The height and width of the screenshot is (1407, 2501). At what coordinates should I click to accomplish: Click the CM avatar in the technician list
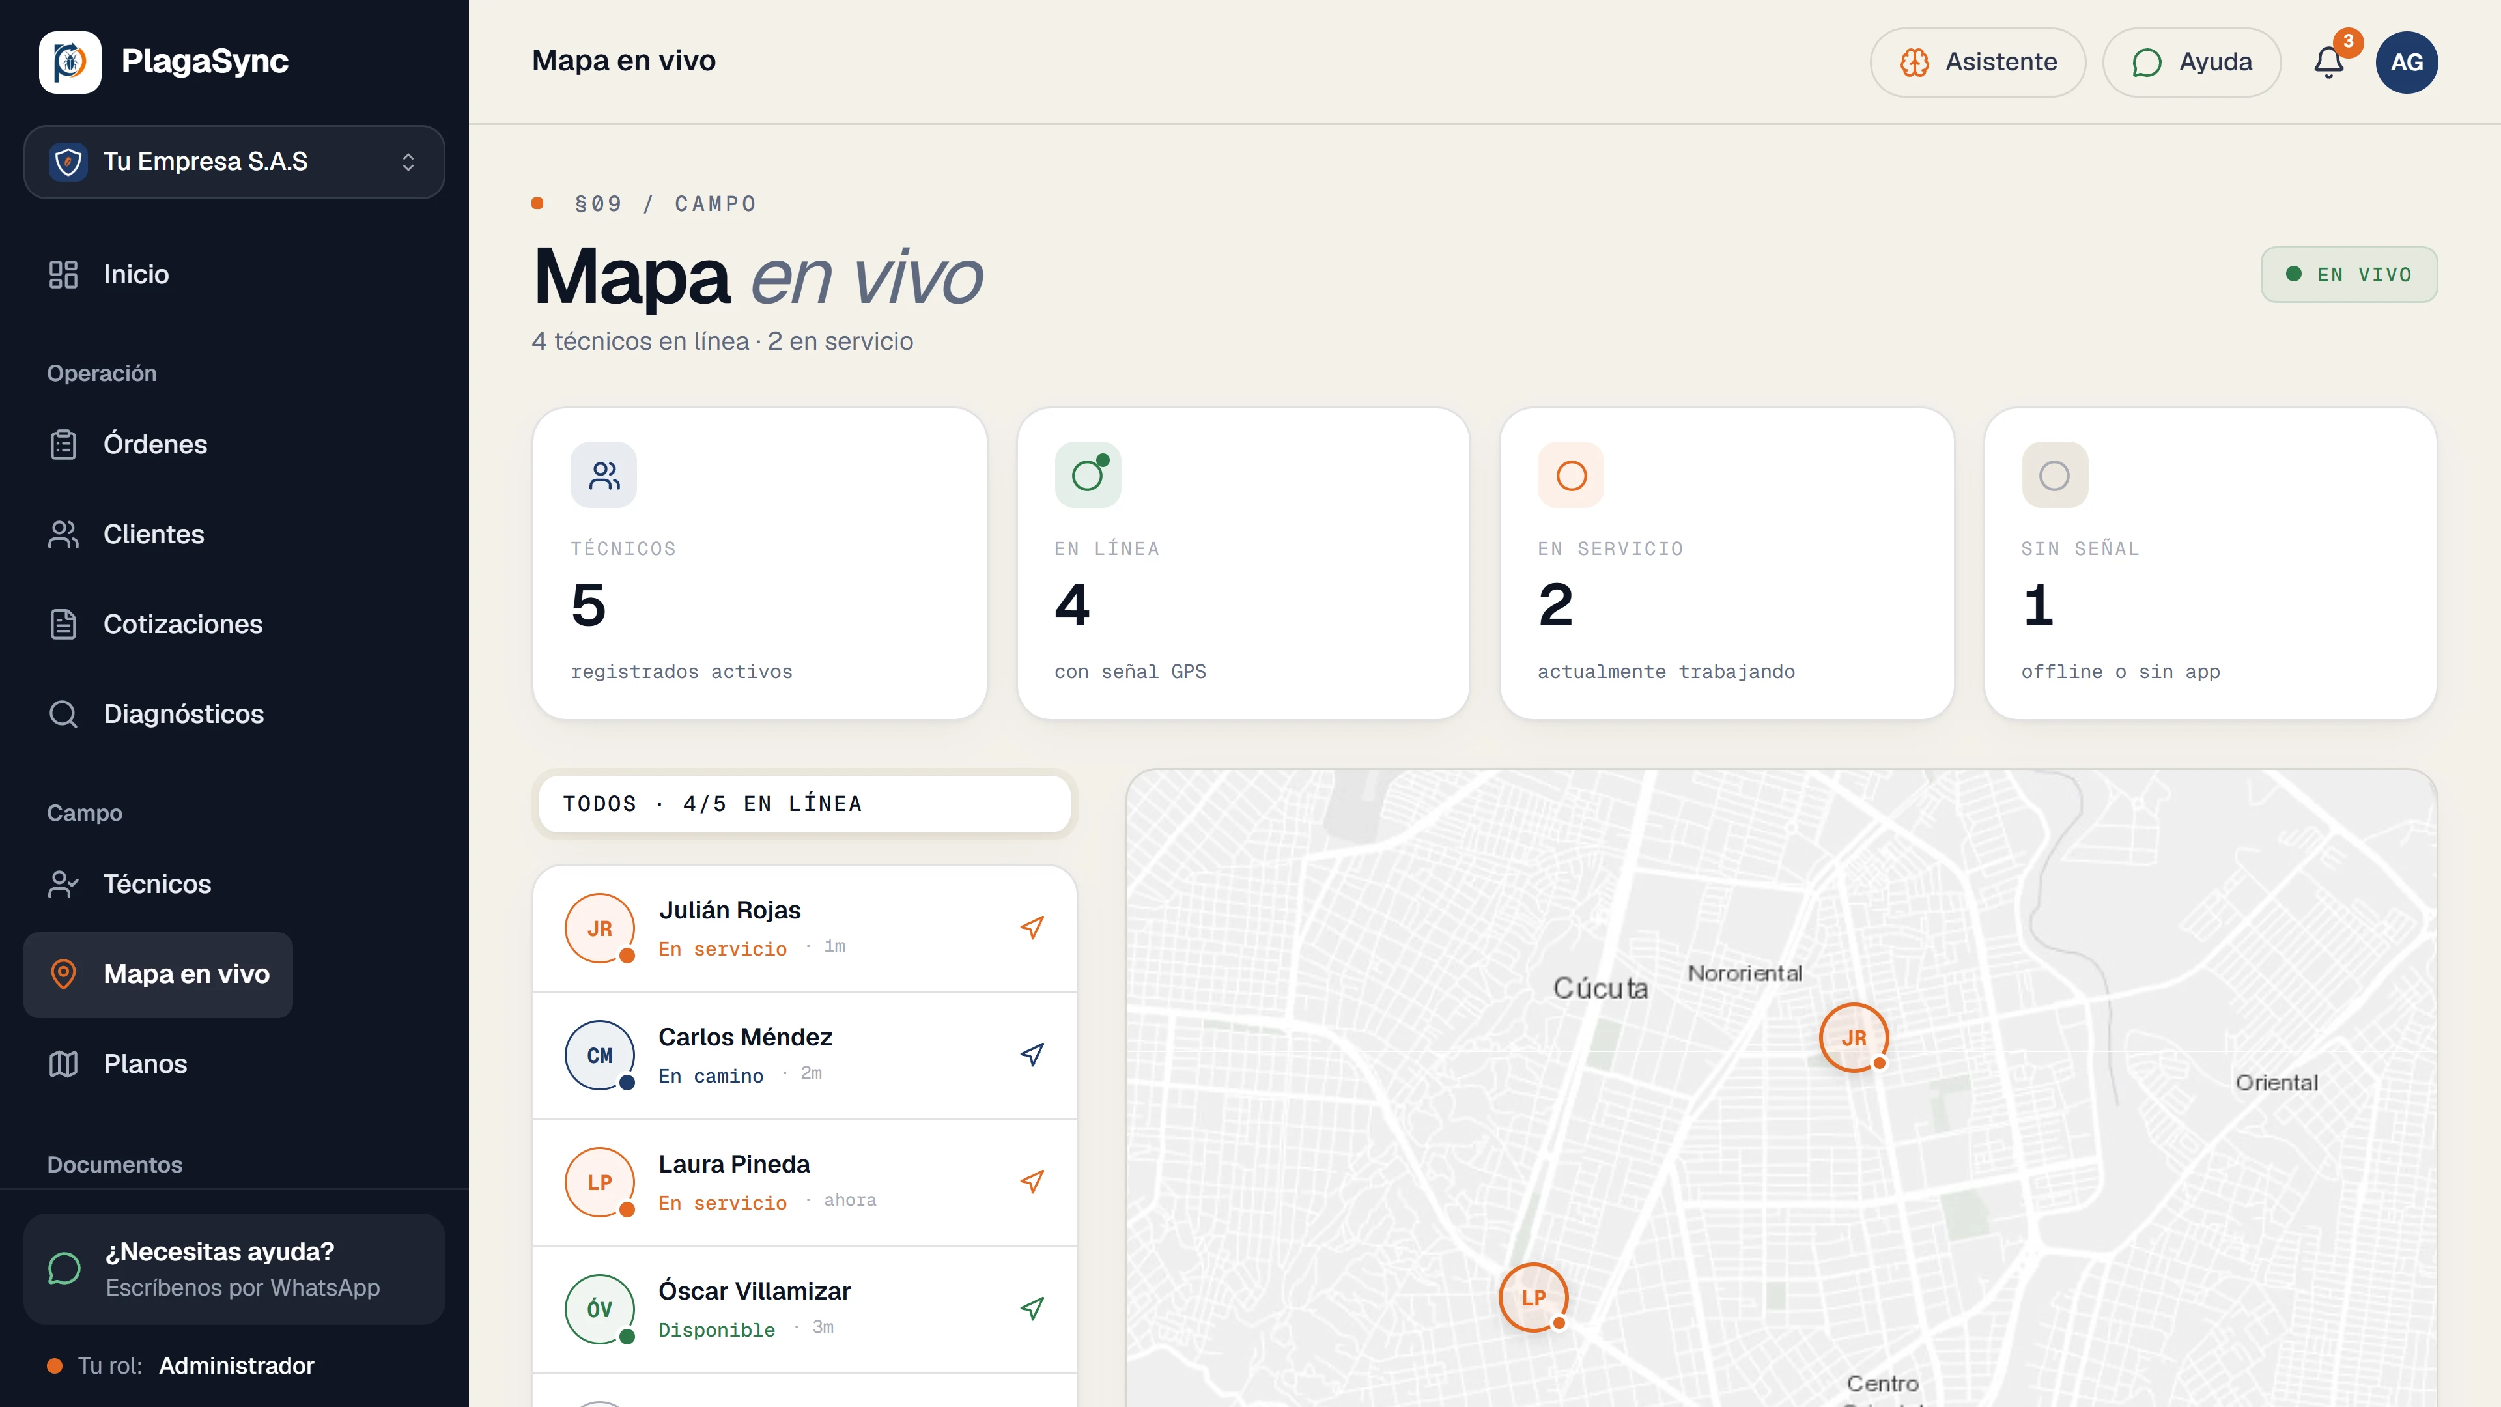point(600,1055)
